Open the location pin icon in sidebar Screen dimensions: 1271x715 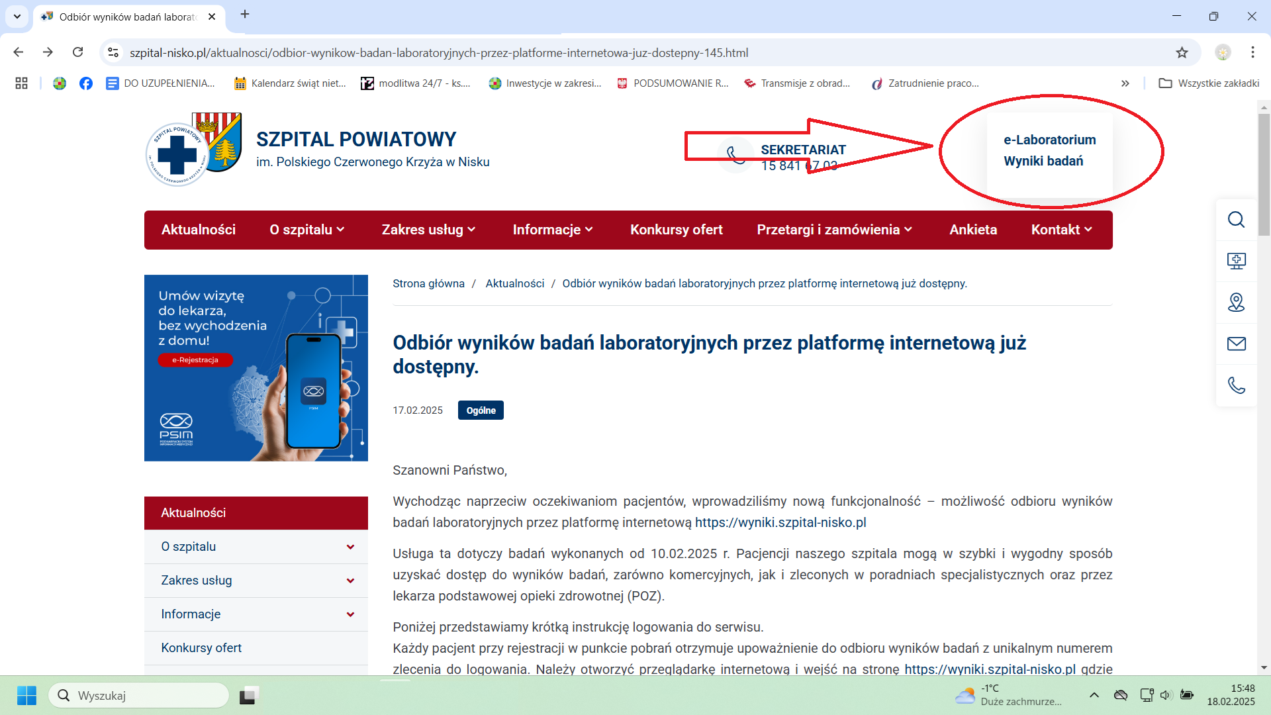1236,303
